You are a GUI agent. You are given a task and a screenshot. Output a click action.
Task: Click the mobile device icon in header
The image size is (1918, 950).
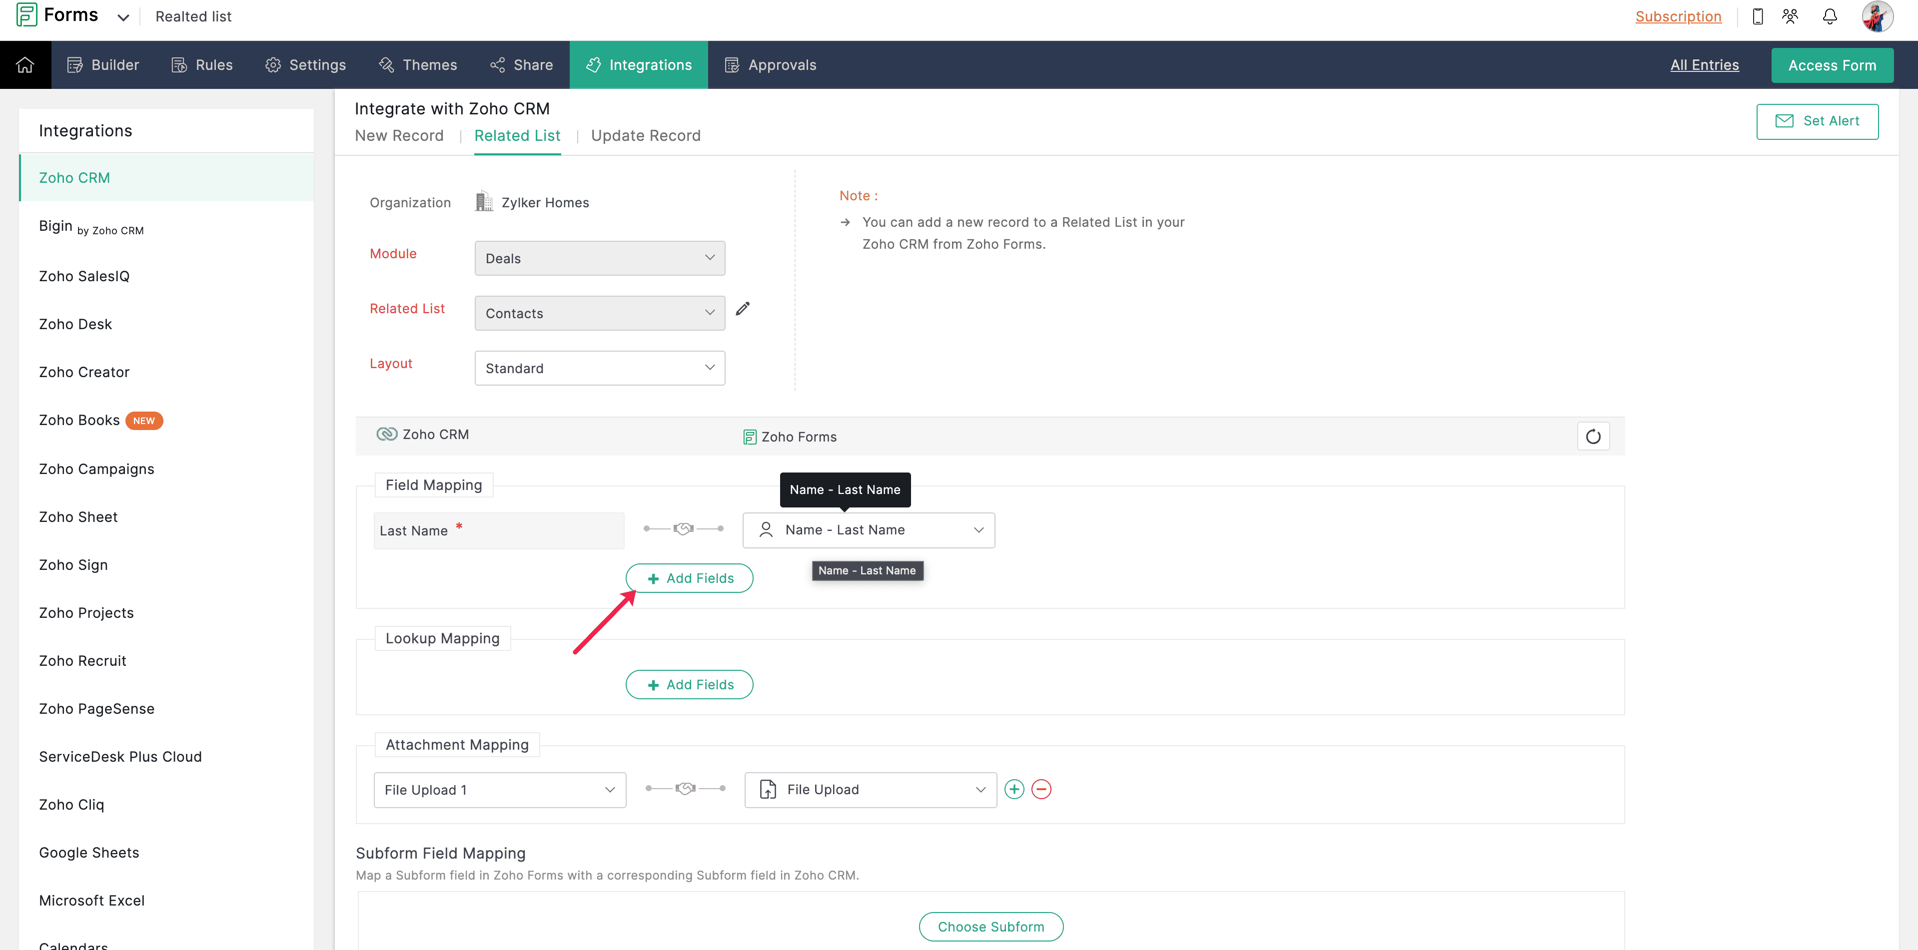point(1757,16)
